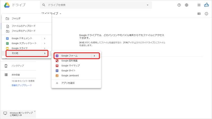Follow the 容量をアップグレード link
The height and width of the screenshot is (119, 212).
pyautogui.click(x=22, y=85)
